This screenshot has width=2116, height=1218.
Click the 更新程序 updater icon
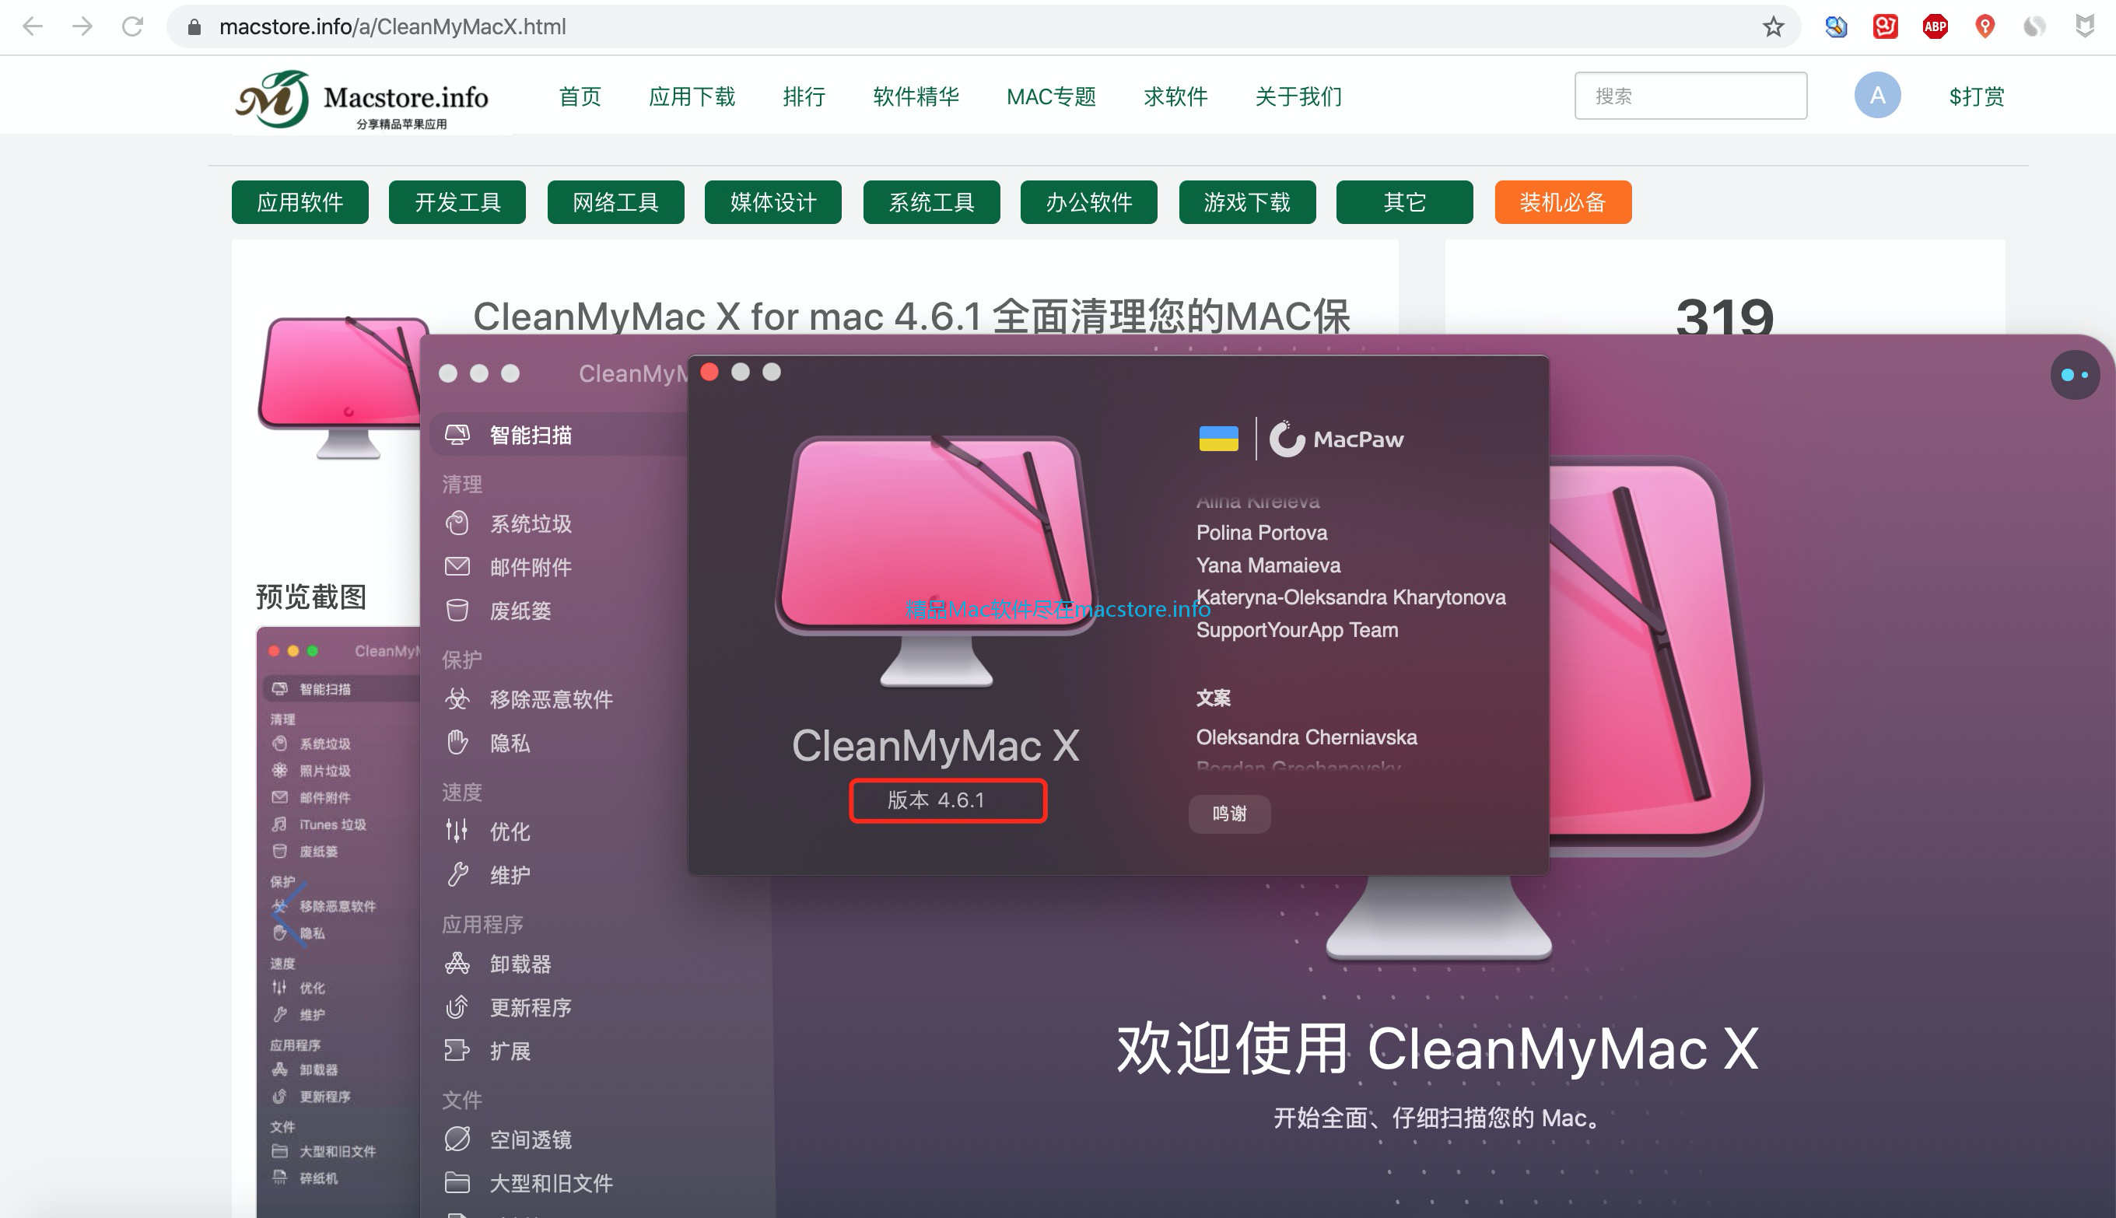[457, 1006]
